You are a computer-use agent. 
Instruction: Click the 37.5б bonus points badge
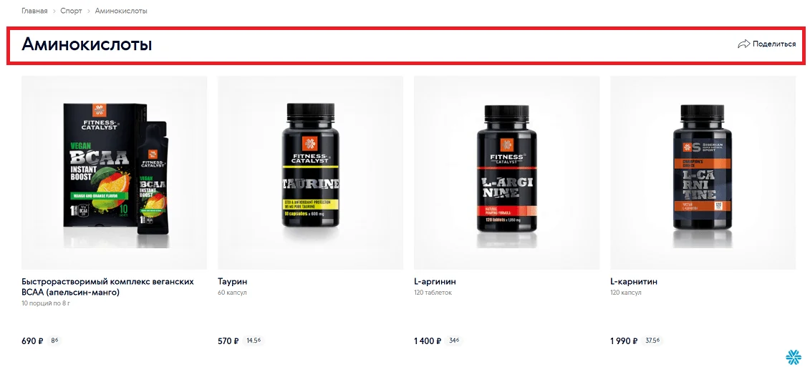tap(653, 341)
